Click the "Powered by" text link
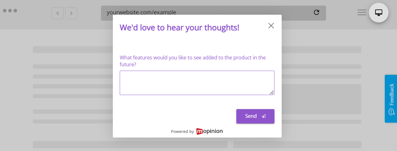This screenshot has width=397, height=151. [x=182, y=132]
